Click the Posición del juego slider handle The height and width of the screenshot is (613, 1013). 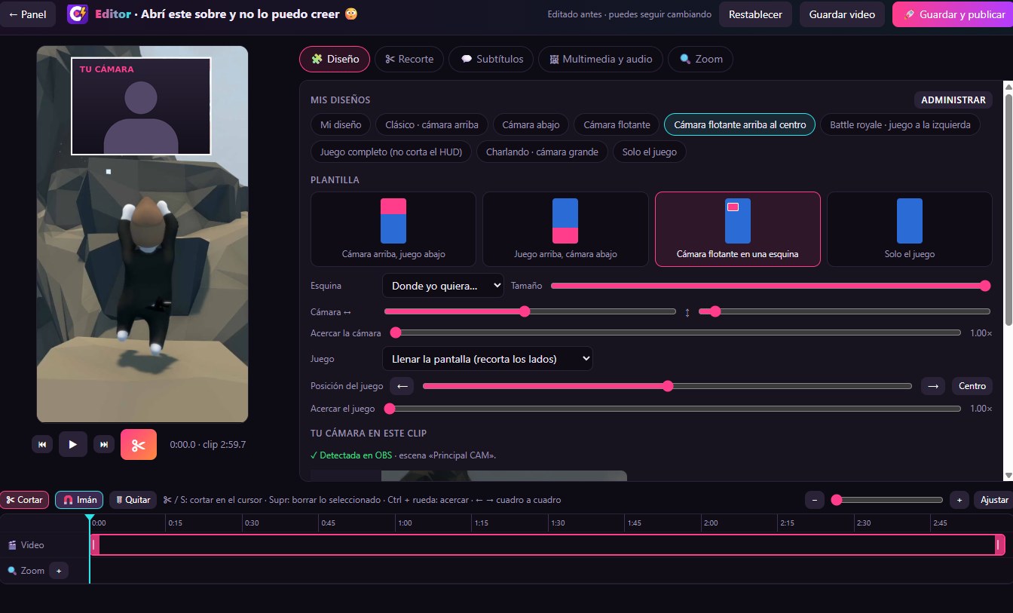[x=667, y=386]
